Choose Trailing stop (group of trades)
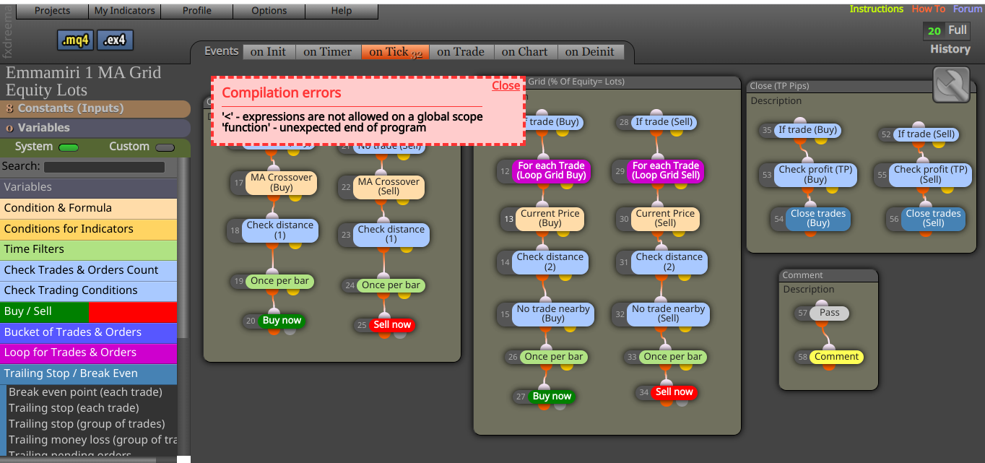 87,424
